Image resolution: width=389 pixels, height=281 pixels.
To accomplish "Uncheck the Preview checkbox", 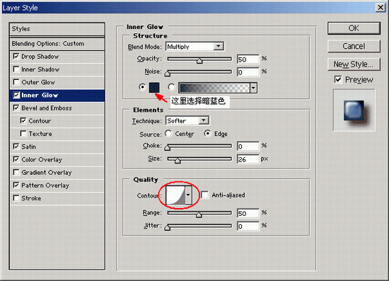I will coord(338,79).
